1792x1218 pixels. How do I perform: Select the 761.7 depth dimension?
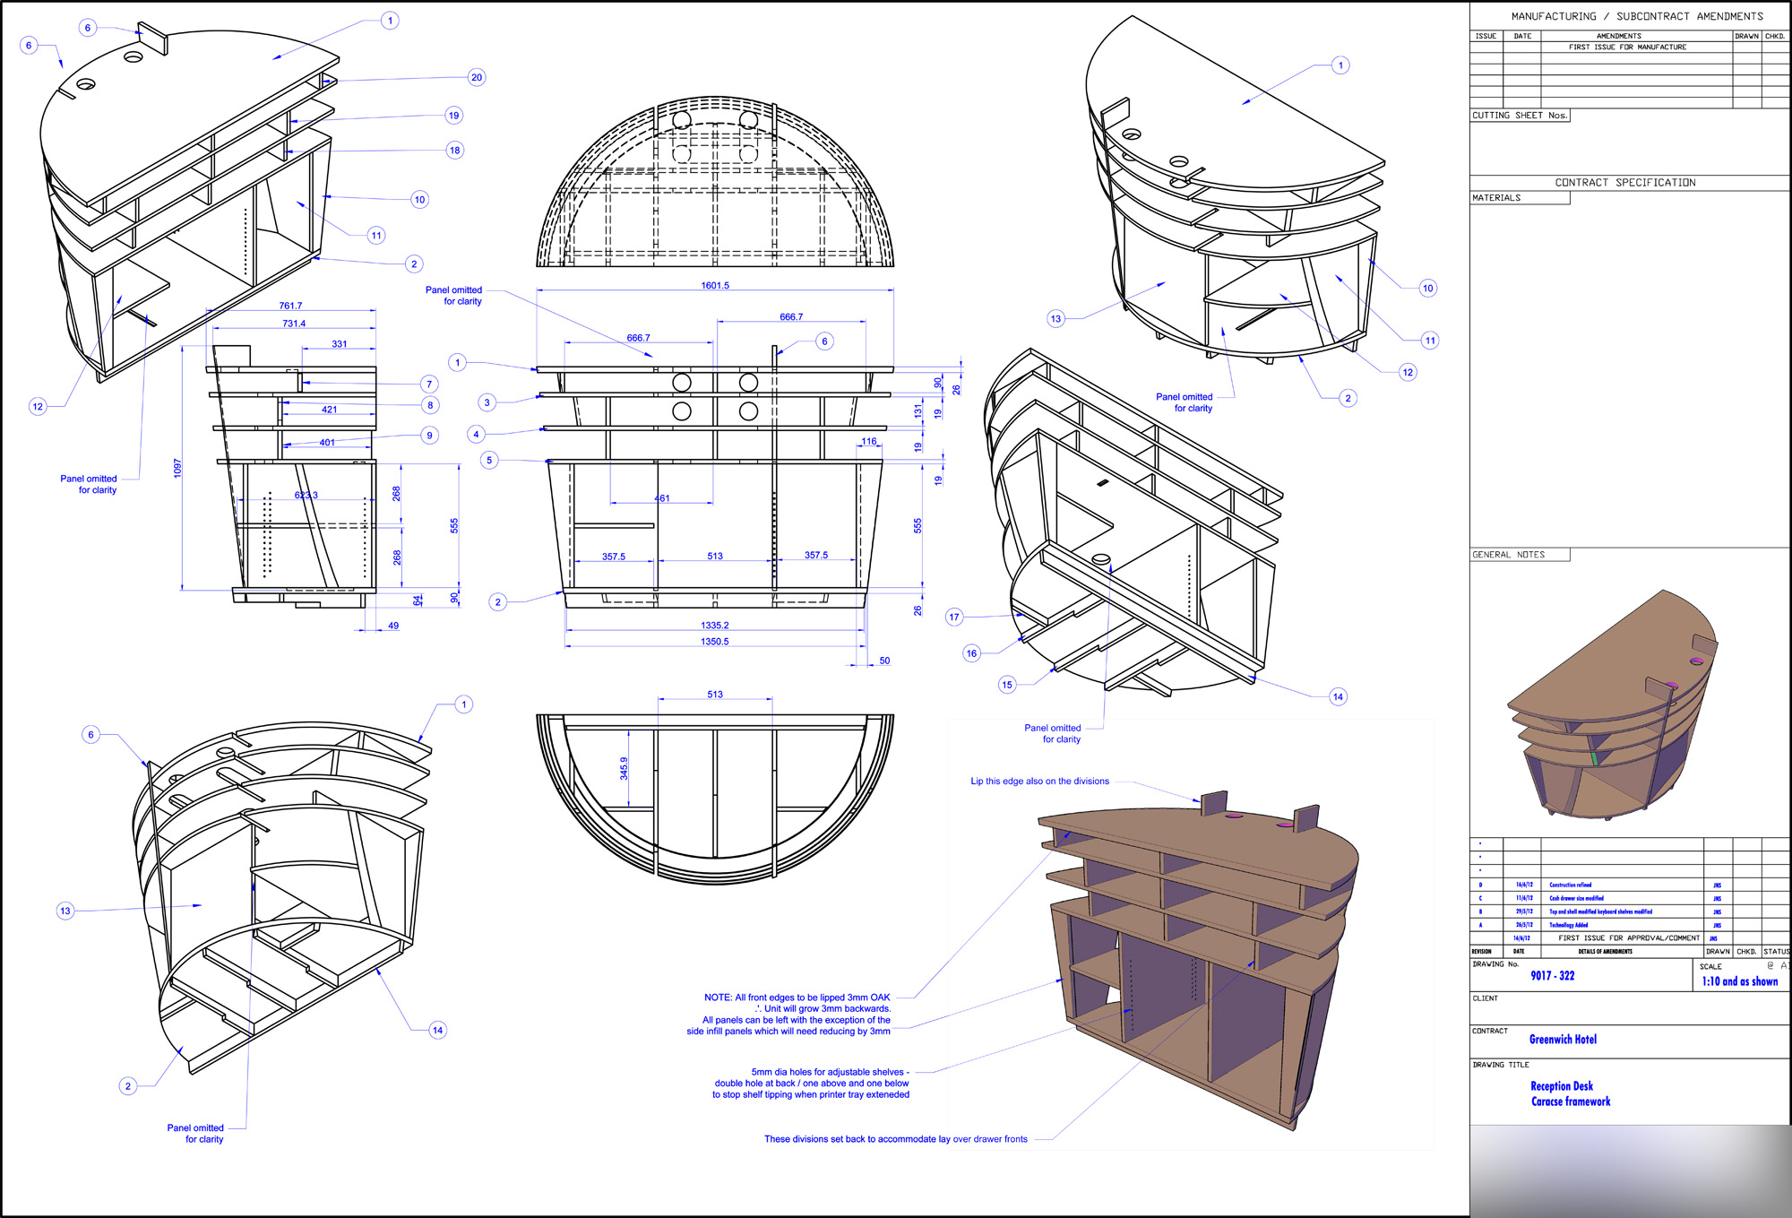pos(290,306)
